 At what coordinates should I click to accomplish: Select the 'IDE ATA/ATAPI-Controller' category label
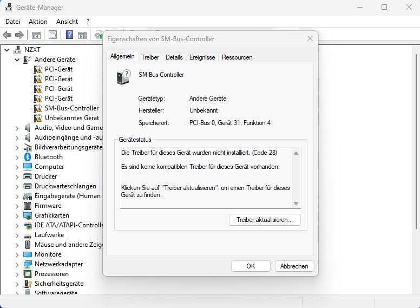pos(69,225)
